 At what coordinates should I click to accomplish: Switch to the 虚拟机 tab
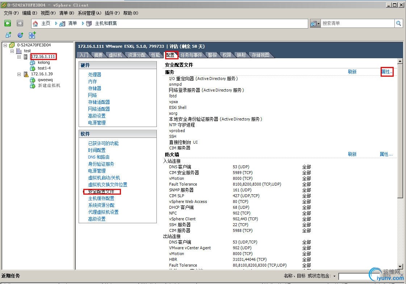(115, 55)
